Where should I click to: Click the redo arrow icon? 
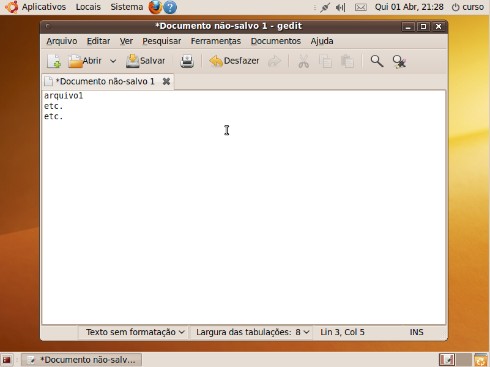pos(275,61)
